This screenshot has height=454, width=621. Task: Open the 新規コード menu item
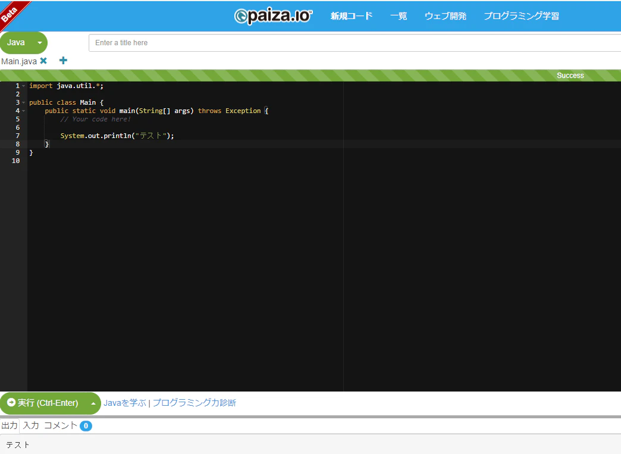pyautogui.click(x=351, y=16)
